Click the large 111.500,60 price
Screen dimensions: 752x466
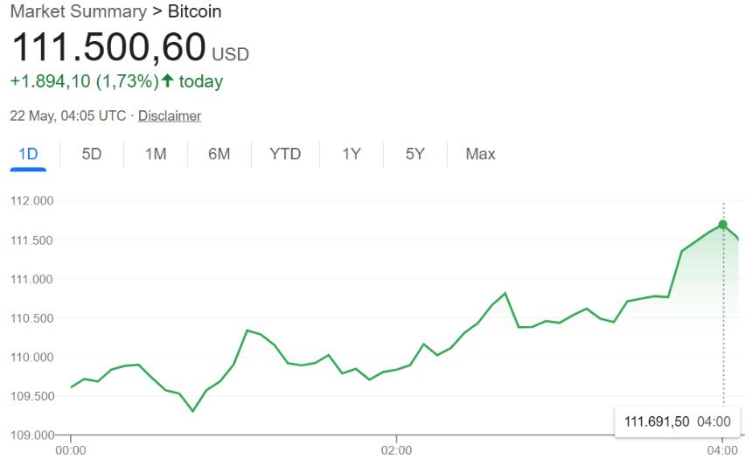(108, 47)
